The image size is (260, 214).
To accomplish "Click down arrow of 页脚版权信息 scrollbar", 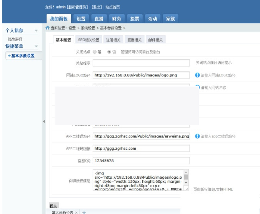I will point(186,182).
